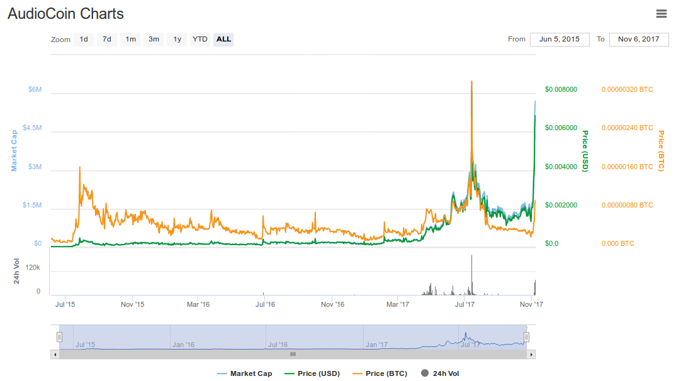The width and height of the screenshot is (676, 381).
Task: Select the 1m zoom option
Action: [130, 40]
